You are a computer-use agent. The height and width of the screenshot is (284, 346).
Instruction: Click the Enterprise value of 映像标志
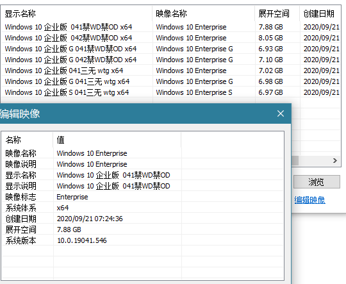(72, 197)
